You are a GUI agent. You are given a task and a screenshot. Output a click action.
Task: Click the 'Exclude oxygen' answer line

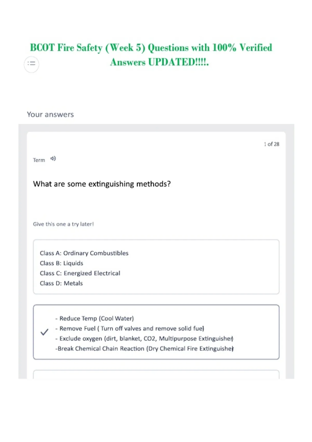click(144, 339)
